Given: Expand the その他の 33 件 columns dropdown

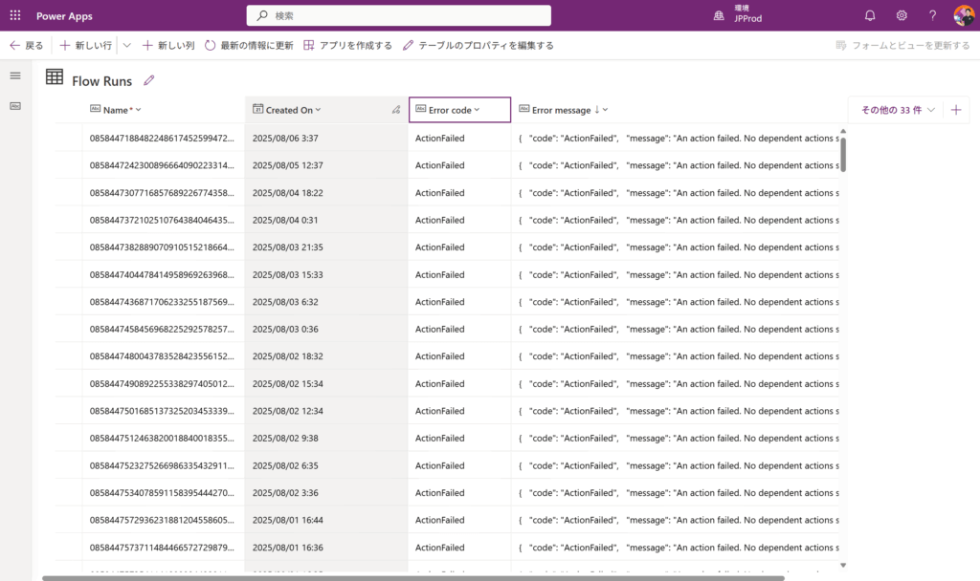Looking at the screenshot, I should pos(898,110).
